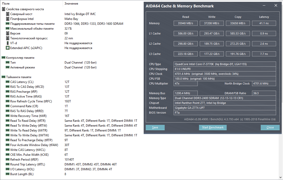Click the chip icon next to Северный мост
Screen dimensions: 283x180
[8, 14]
